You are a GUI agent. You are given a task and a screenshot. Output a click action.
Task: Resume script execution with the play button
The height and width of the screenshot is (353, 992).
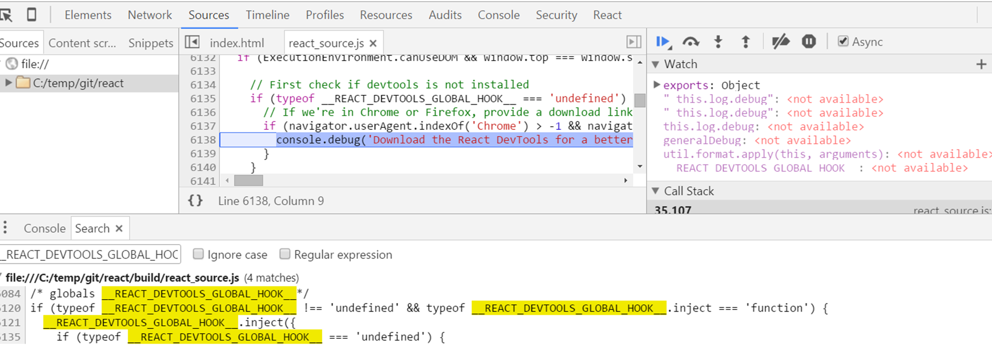(663, 42)
